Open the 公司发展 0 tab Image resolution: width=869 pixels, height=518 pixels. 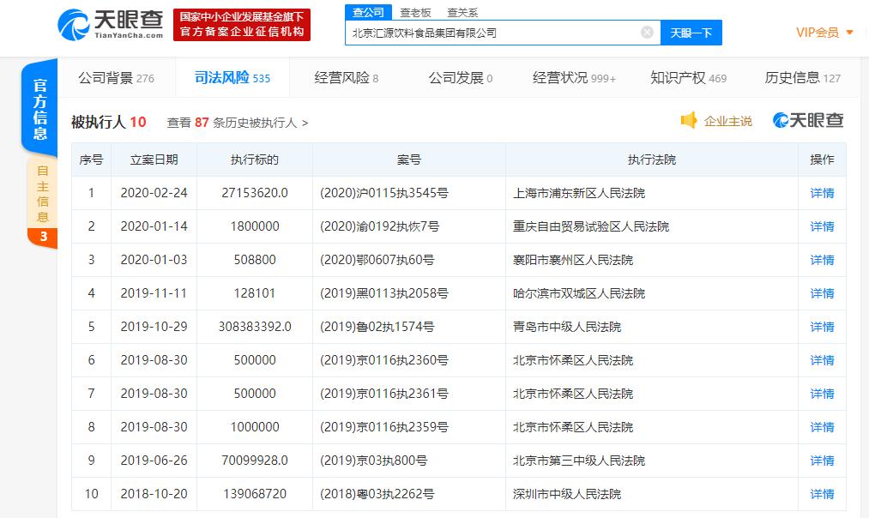pos(461,77)
